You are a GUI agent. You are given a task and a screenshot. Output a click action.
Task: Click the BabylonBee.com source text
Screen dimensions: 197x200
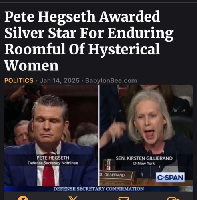[111, 80]
